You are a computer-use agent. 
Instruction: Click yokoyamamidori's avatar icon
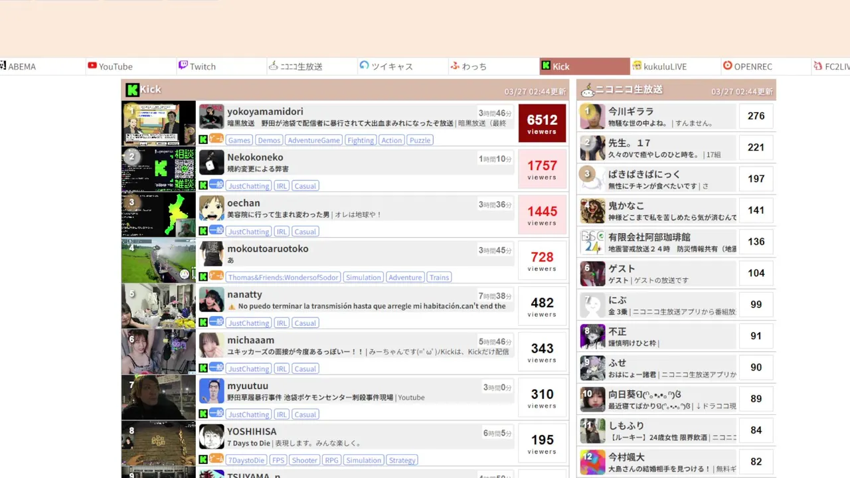click(x=212, y=116)
